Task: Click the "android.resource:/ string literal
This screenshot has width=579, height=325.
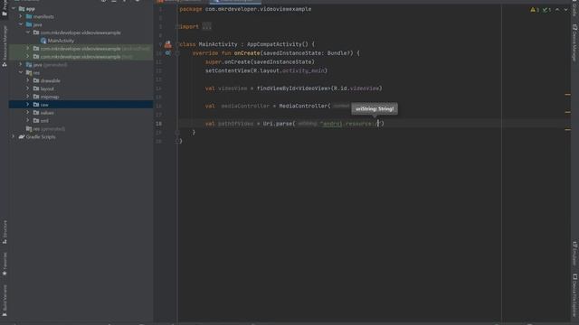Action: [x=349, y=124]
